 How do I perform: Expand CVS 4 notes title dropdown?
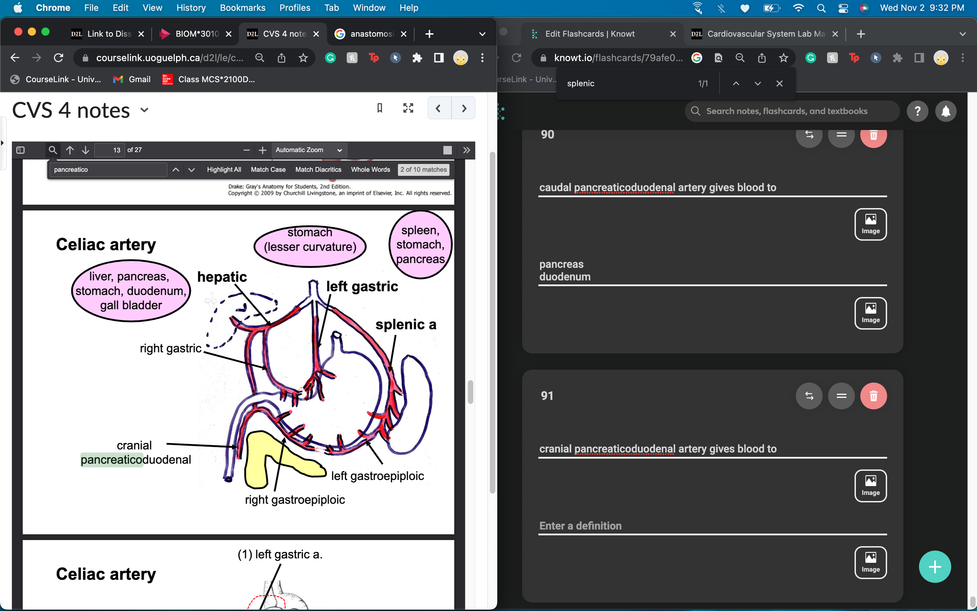point(144,110)
